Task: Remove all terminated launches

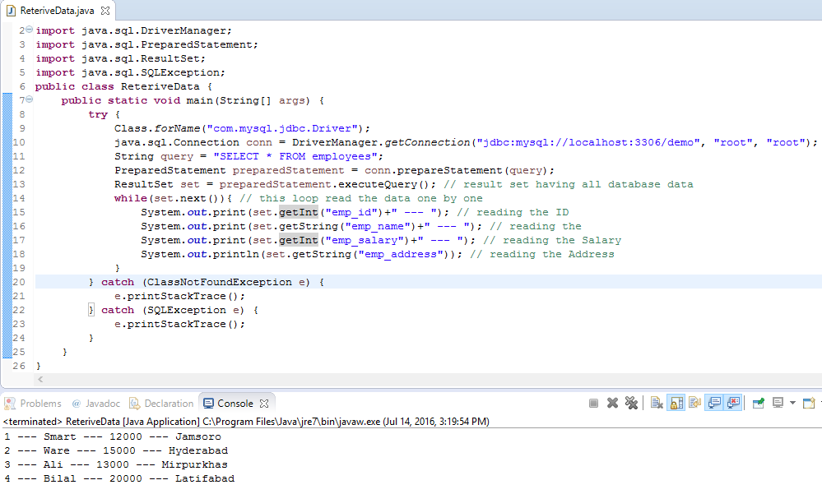Action: (x=631, y=404)
